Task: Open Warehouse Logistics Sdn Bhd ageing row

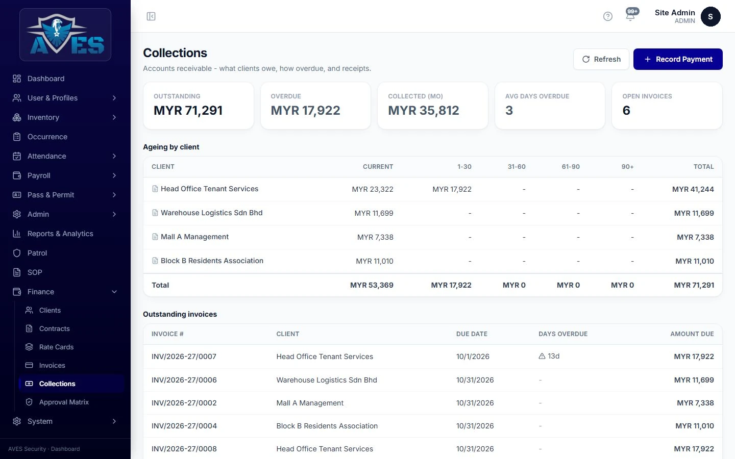Action: pyautogui.click(x=433, y=213)
